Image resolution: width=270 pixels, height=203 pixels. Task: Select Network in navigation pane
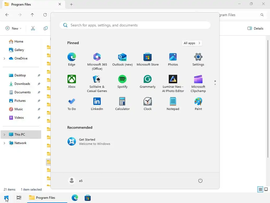pos(20,143)
